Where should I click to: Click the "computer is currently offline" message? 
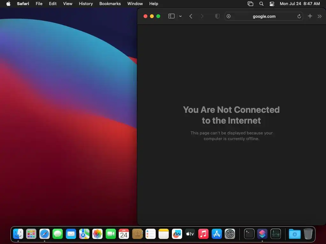[231, 139]
